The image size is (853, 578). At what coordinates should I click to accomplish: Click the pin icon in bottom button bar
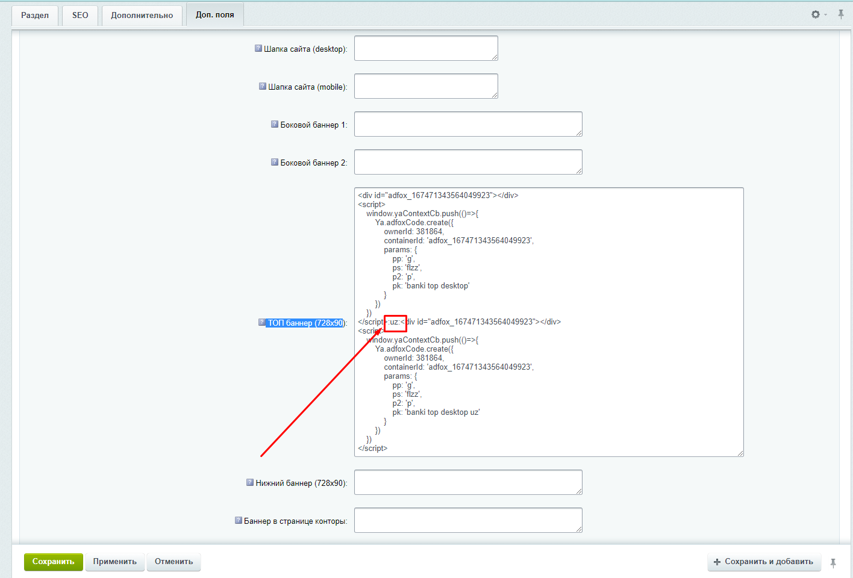(833, 563)
